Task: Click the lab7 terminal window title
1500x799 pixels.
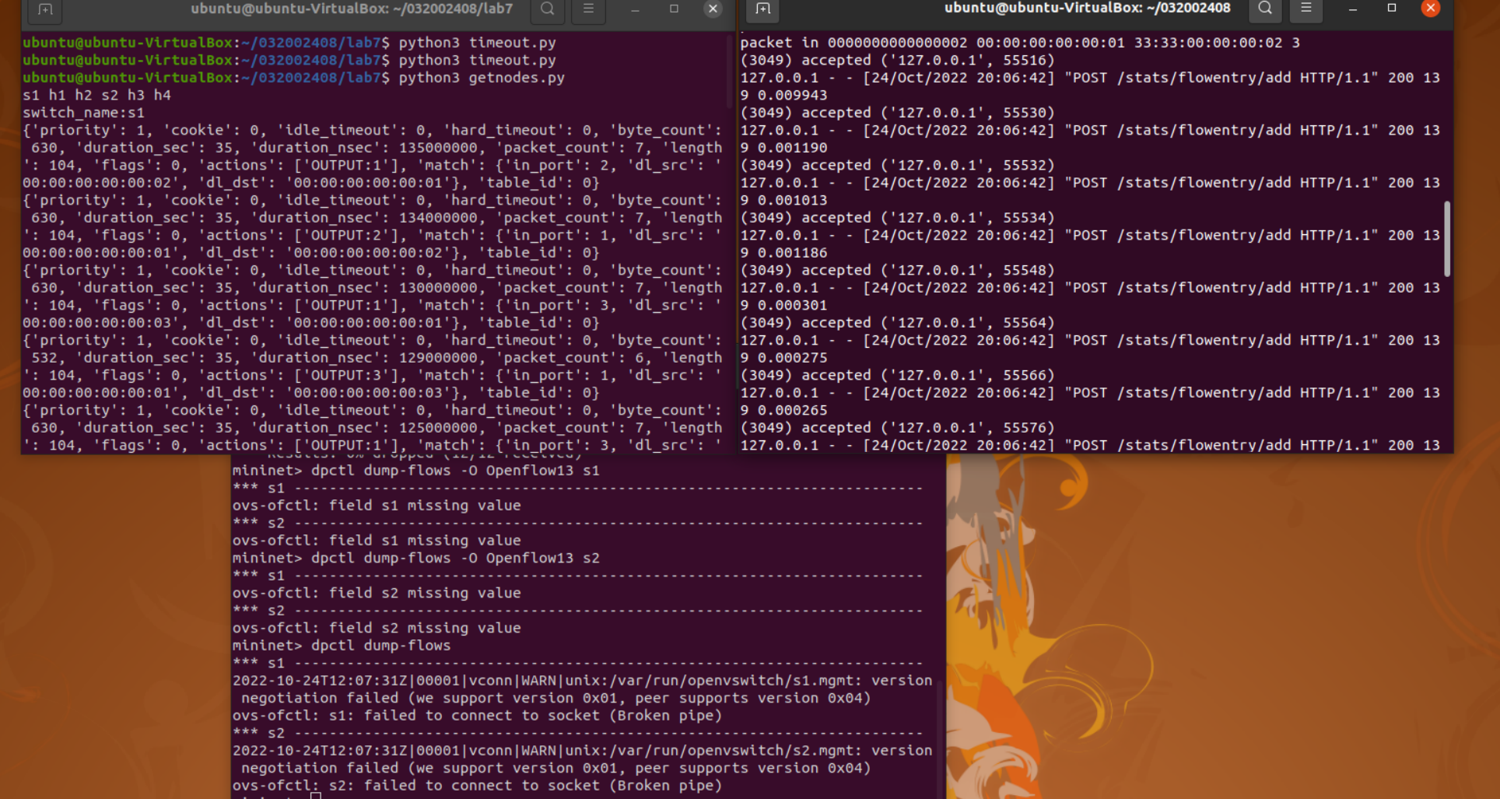Action: [352, 9]
